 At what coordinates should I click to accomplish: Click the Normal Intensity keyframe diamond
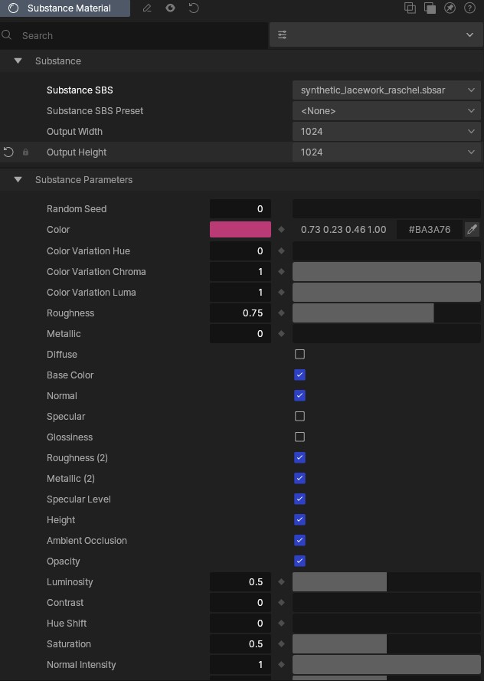(281, 664)
